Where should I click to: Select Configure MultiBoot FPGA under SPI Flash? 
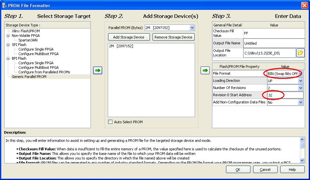tap(38, 54)
